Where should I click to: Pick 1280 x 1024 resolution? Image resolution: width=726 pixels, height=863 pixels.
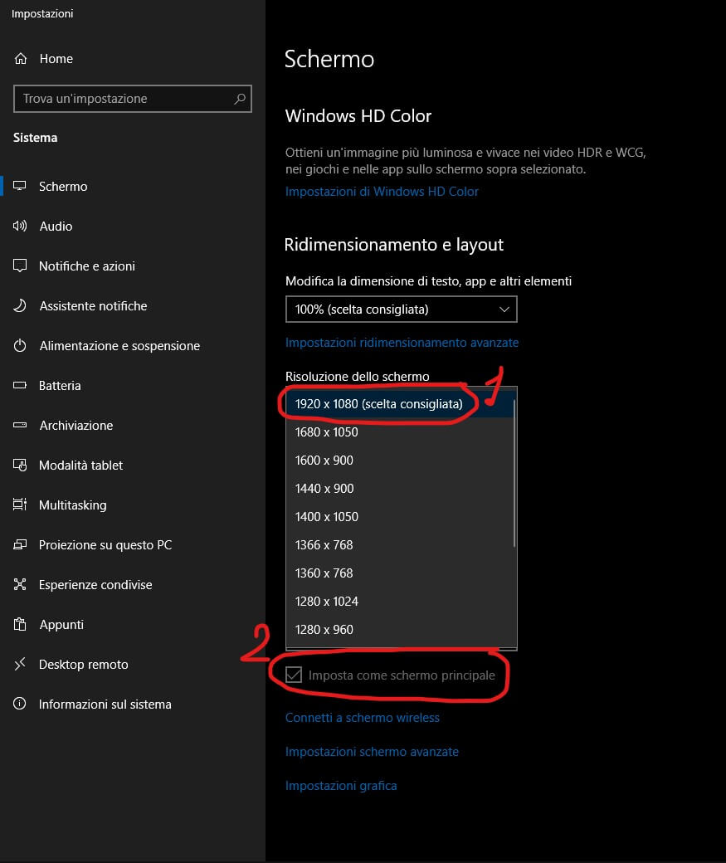click(x=327, y=602)
